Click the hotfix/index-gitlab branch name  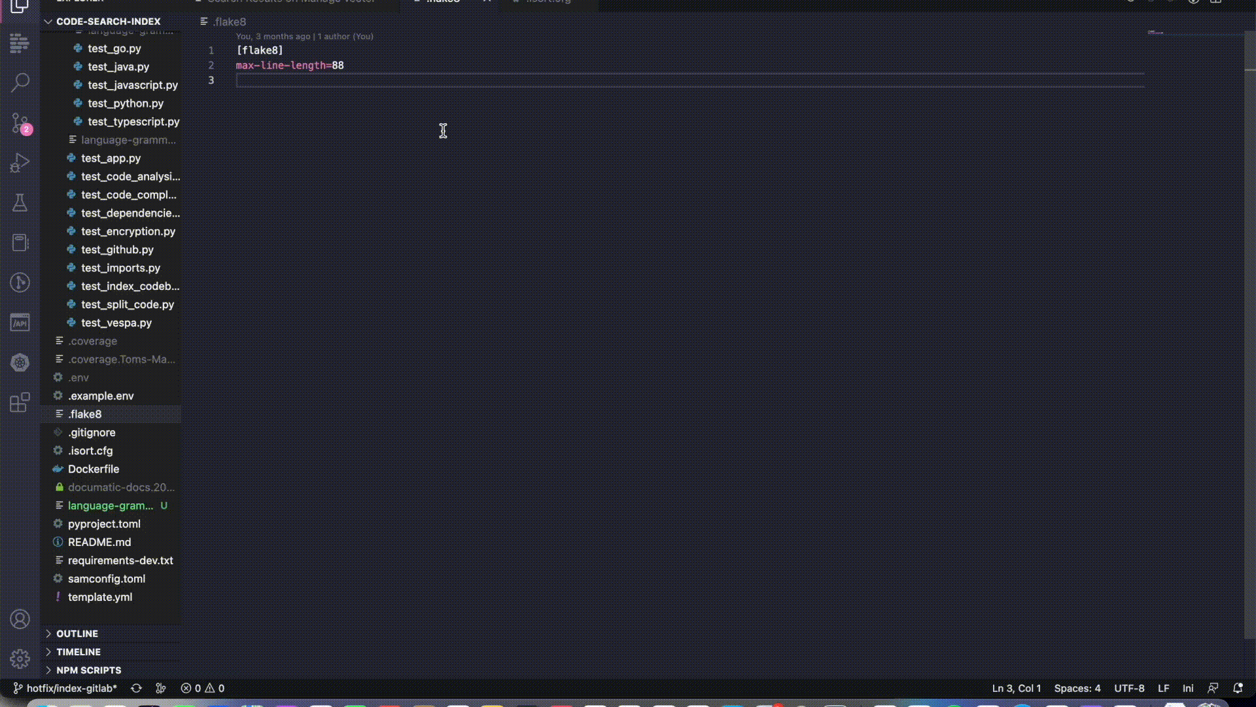point(71,688)
